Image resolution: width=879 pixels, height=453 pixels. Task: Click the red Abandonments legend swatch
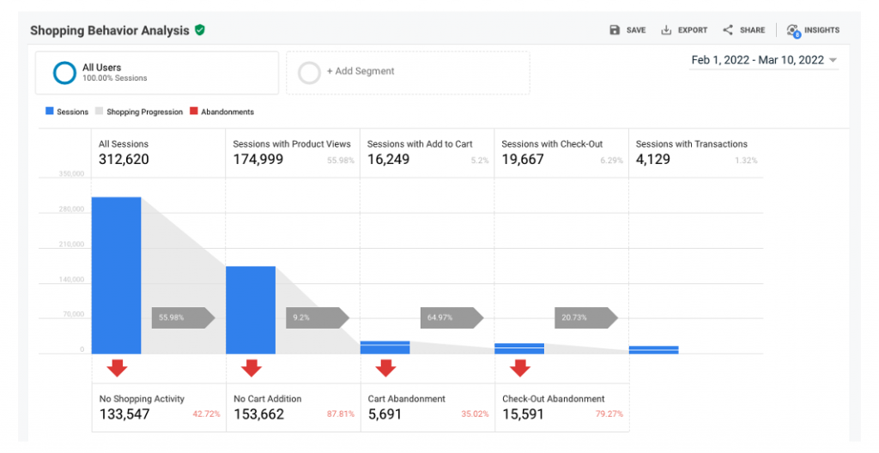pos(193,111)
